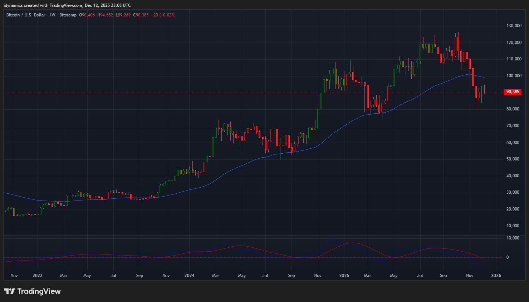Viewport: 529px width, 302px height.
Task: Click the 130,000 price scale label
Action: pyautogui.click(x=514, y=26)
